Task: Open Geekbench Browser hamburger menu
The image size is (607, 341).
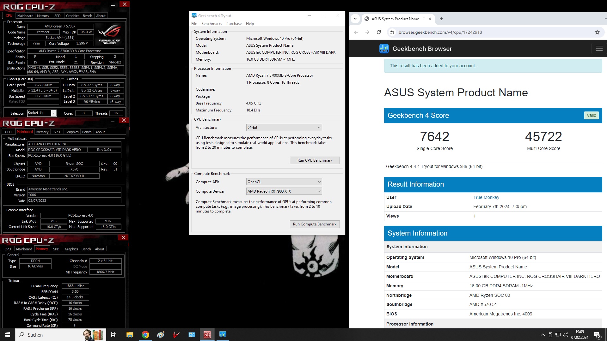Action: coord(599,49)
